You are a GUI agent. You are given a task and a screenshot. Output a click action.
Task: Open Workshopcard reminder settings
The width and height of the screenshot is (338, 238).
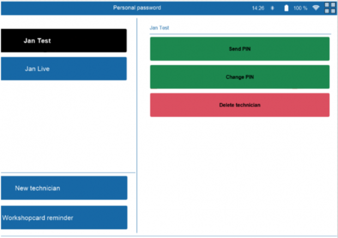point(63,217)
